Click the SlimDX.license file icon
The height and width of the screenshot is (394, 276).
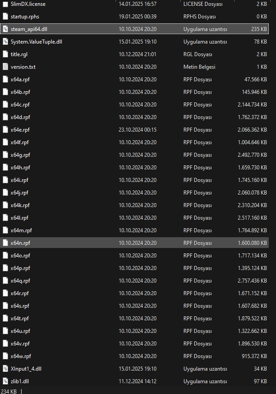[x=5, y=4]
